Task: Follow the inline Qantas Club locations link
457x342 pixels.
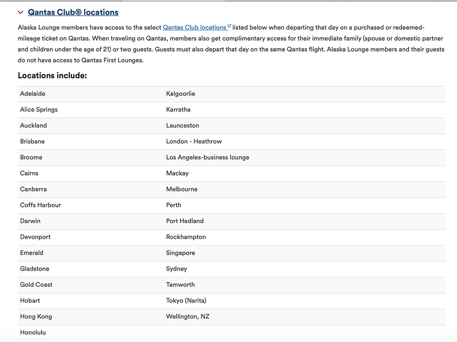Action: coord(194,27)
